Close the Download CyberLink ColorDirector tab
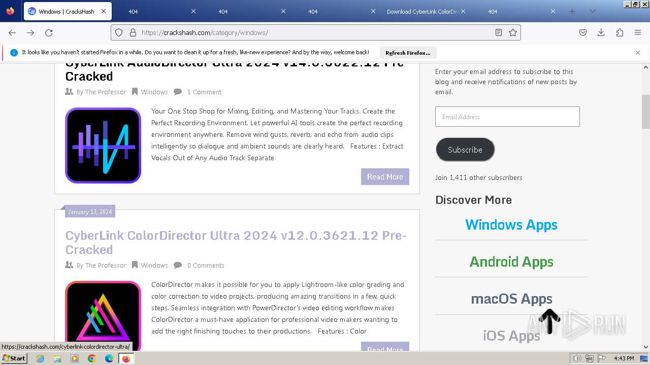Screen dimensions: 650x365 [x=463, y=11]
